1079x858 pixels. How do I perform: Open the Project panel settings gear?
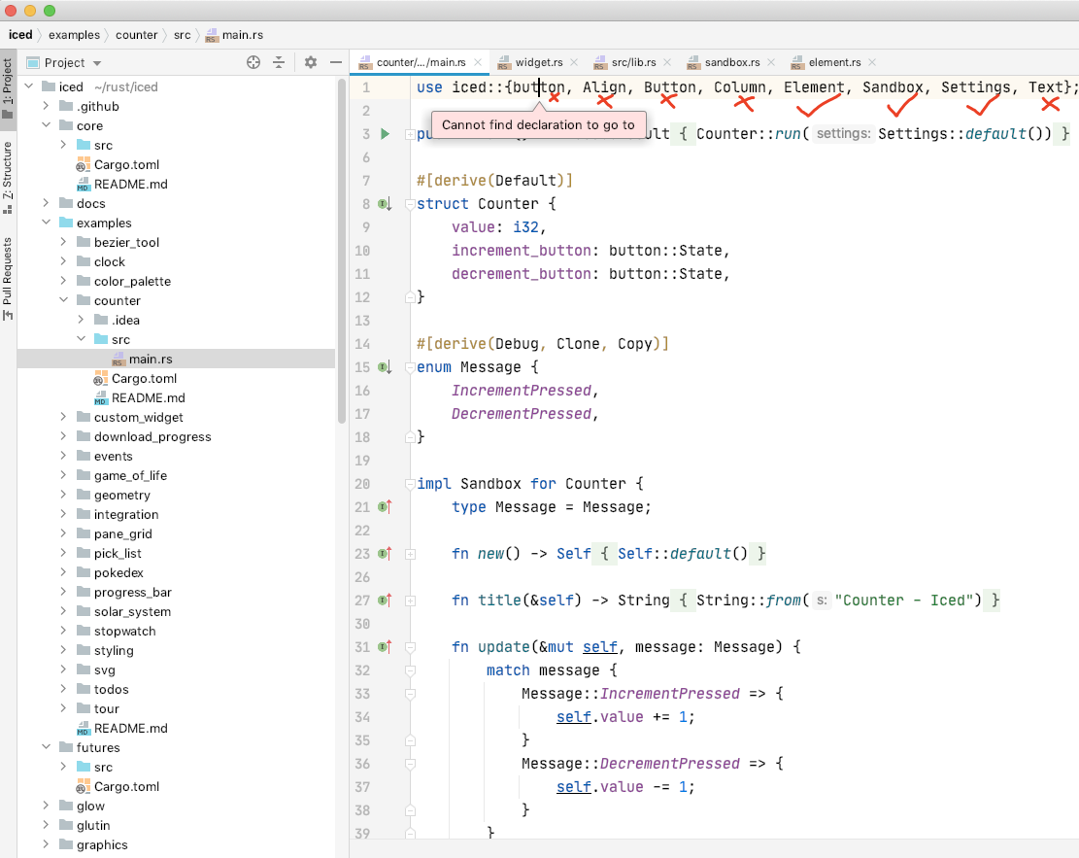click(x=311, y=62)
